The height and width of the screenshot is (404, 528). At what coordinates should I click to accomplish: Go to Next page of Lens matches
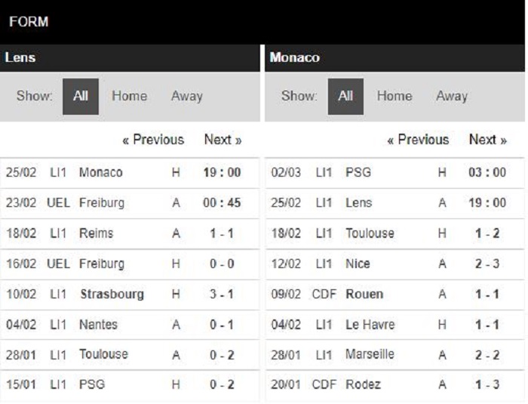point(223,140)
